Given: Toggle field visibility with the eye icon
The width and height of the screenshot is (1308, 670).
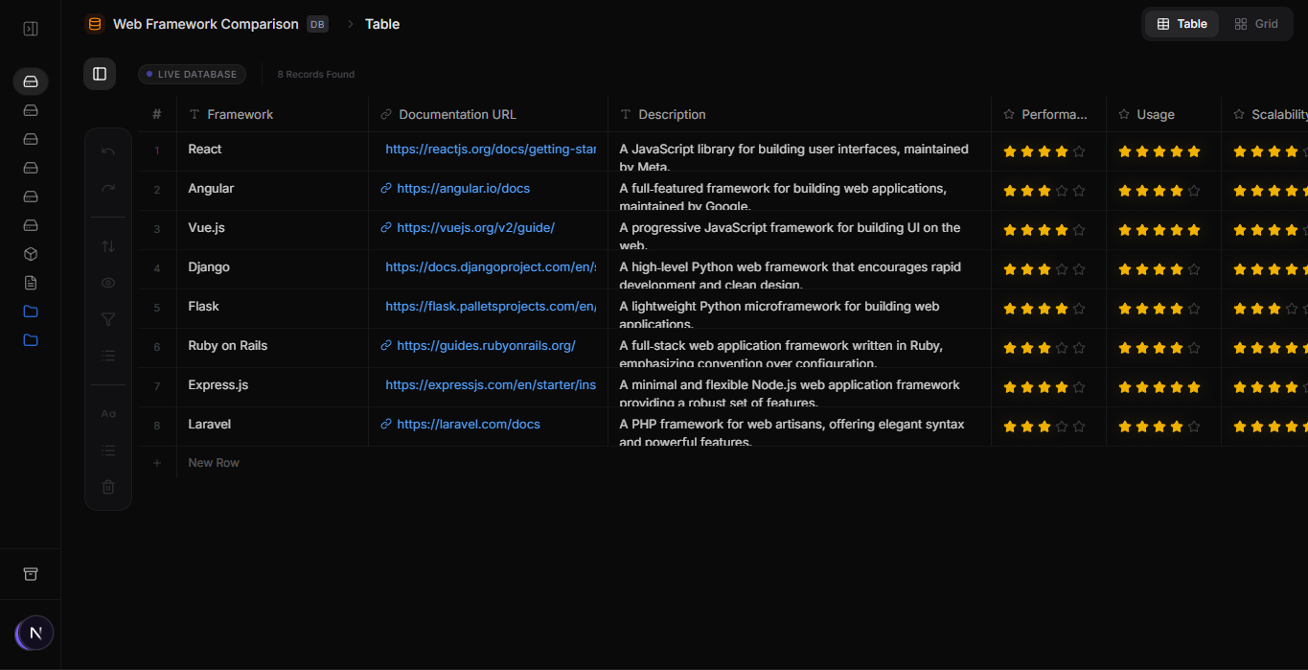Looking at the screenshot, I should (108, 282).
